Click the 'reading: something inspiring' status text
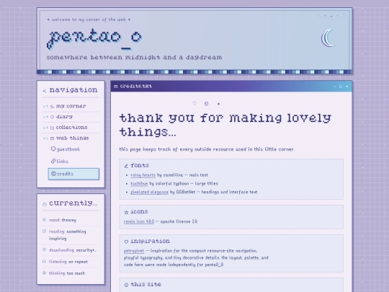The image size is (389, 292). click(x=68, y=235)
